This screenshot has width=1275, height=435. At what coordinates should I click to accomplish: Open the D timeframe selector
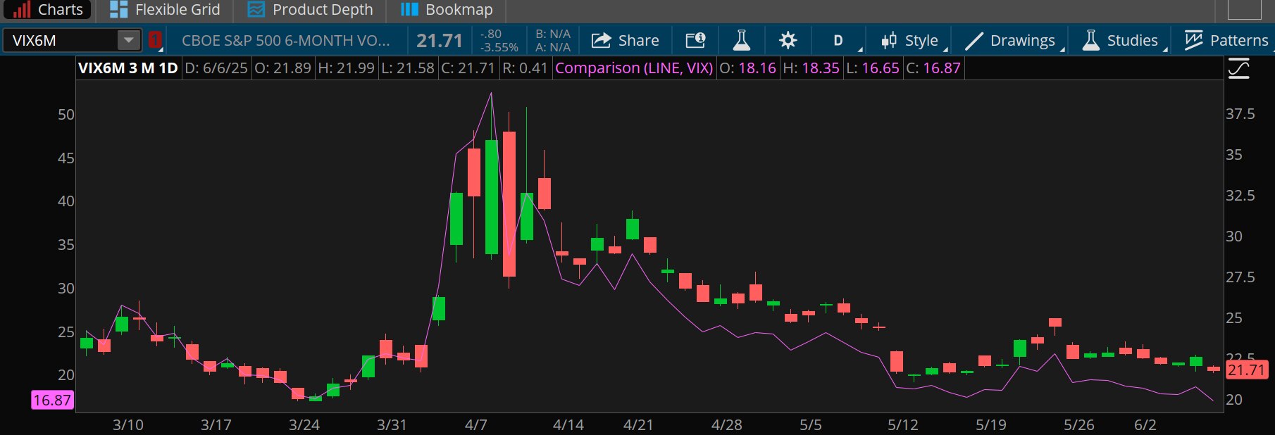click(838, 40)
